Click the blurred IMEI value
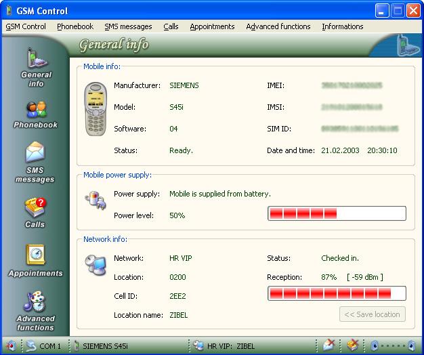This screenshot has height=355, width=424. pos(352,85)
